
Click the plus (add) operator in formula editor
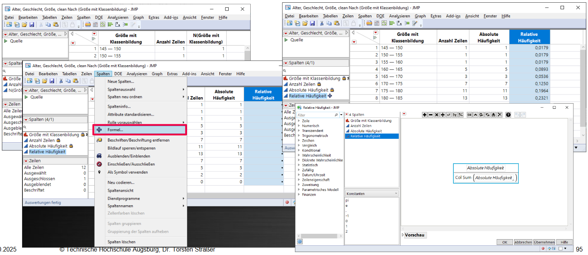tap(424, 115)
